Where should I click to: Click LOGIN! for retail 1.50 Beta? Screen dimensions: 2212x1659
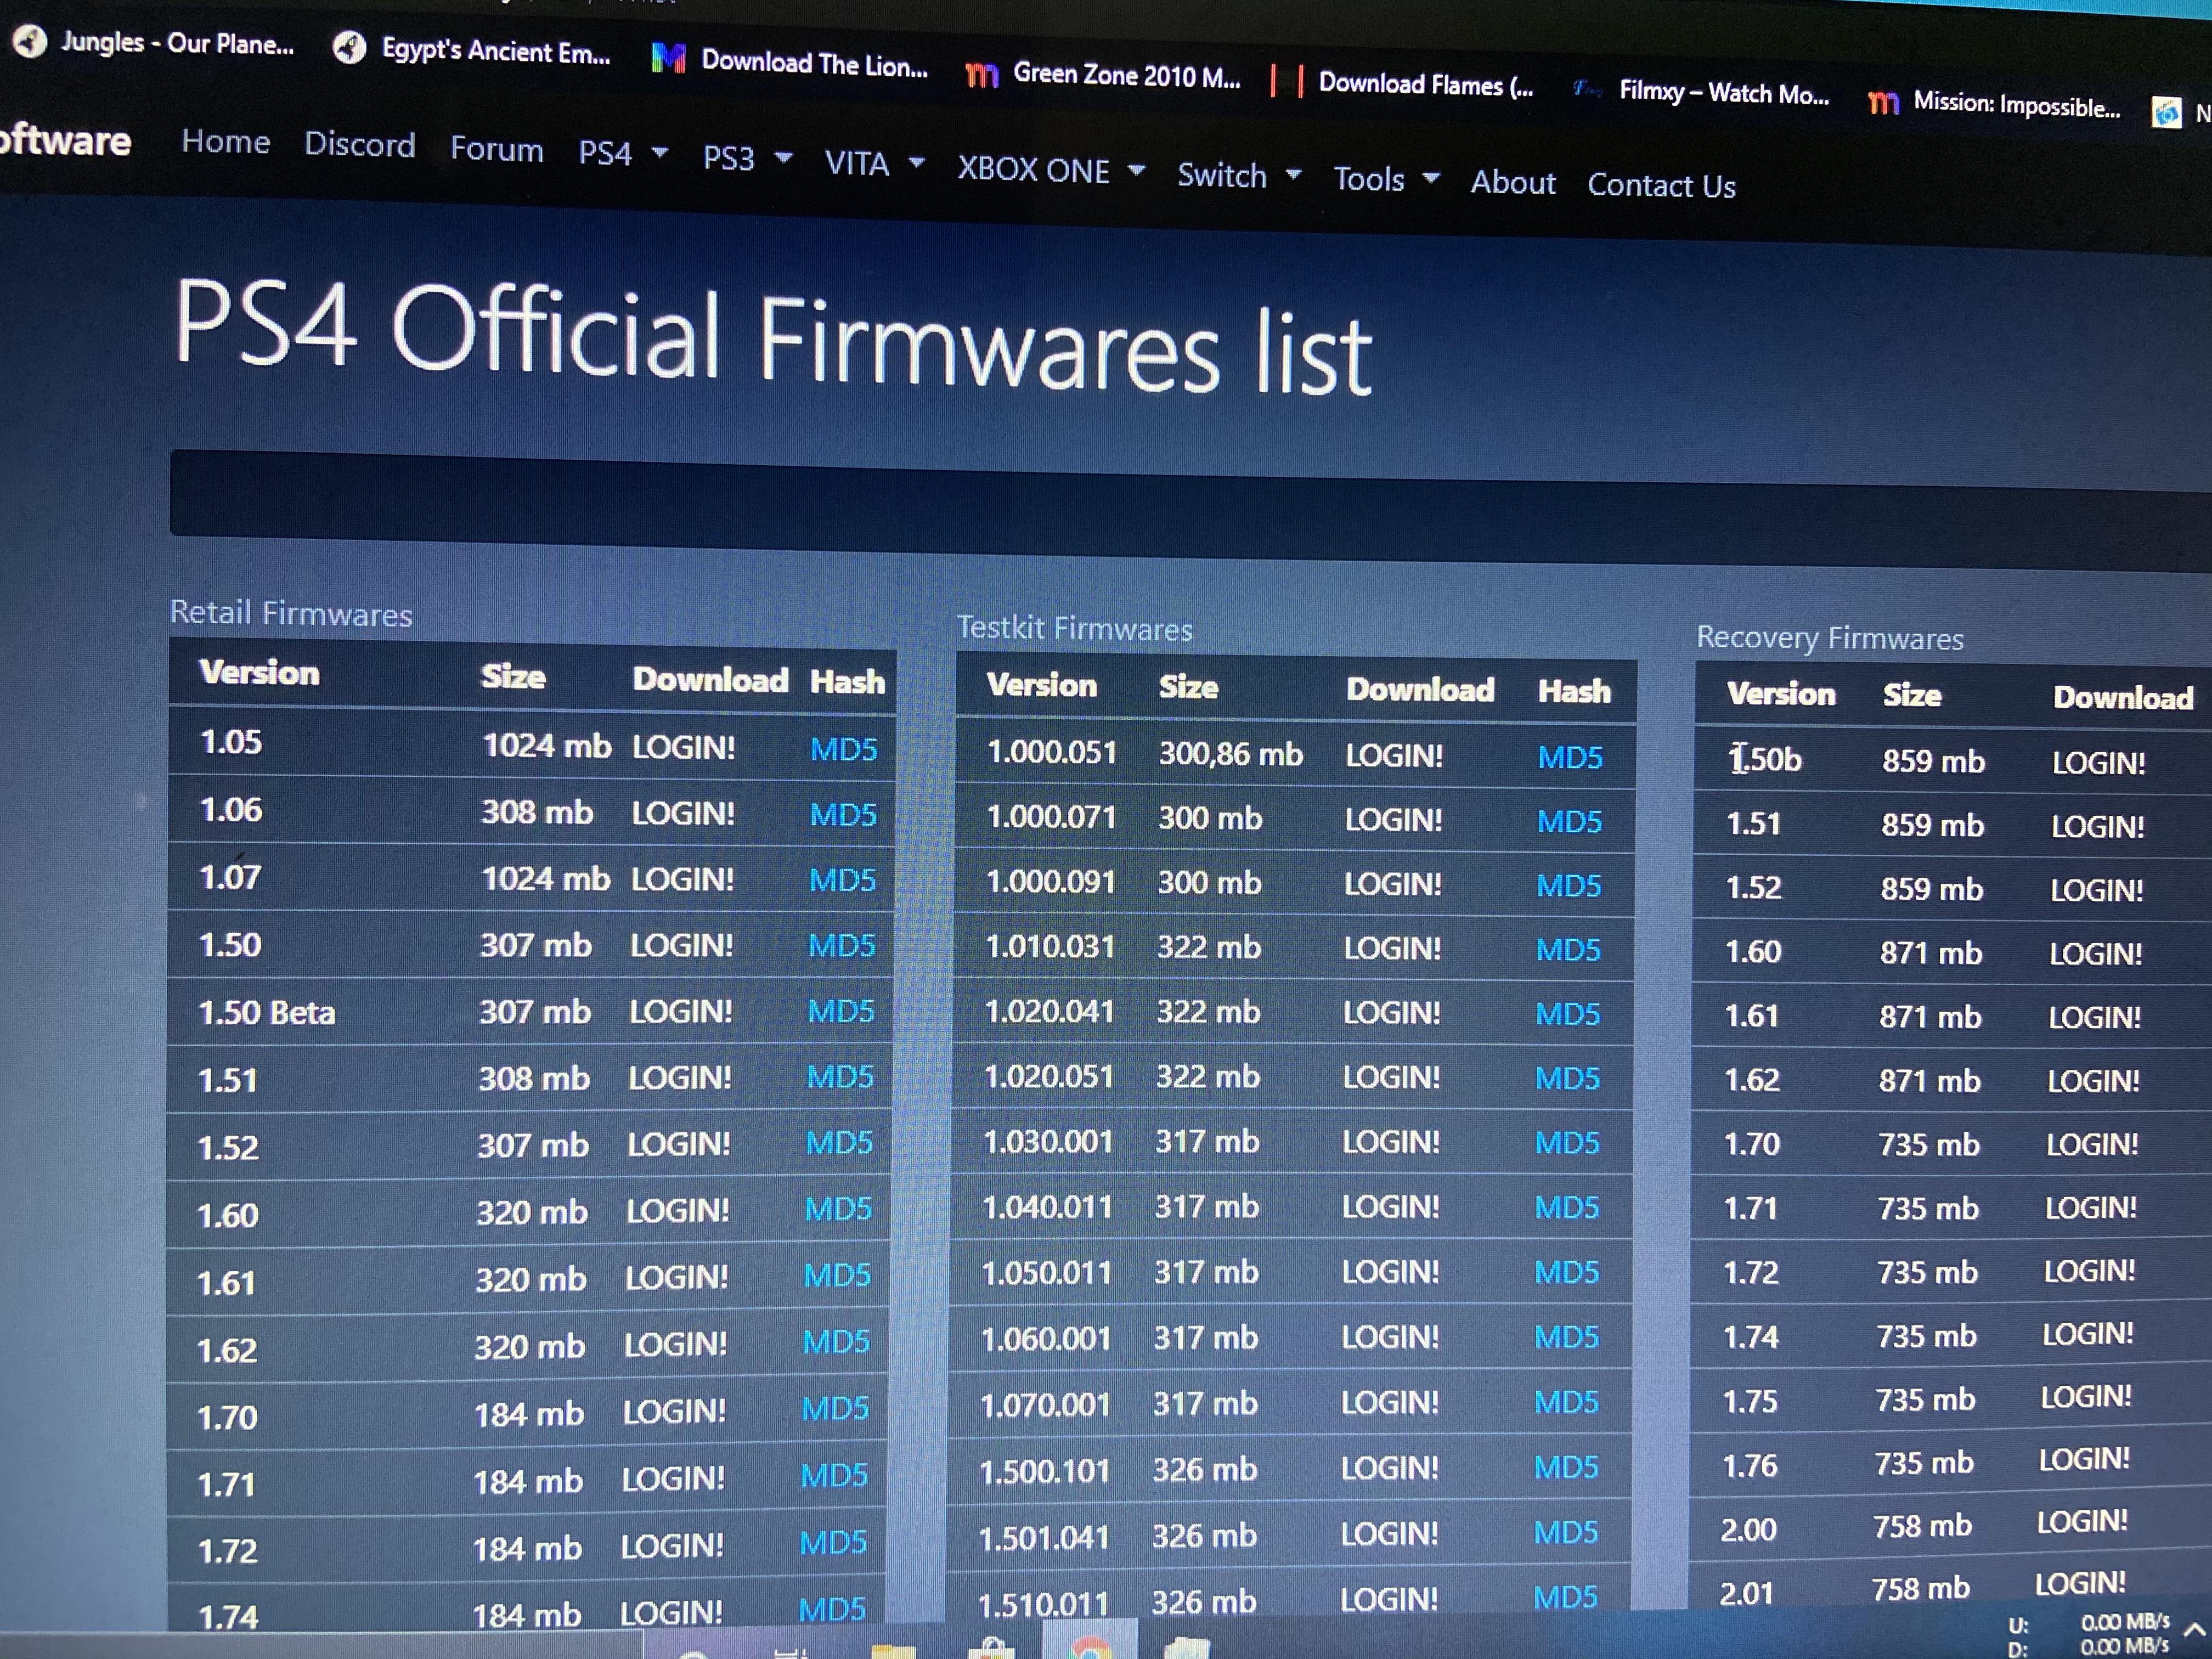681,1011
